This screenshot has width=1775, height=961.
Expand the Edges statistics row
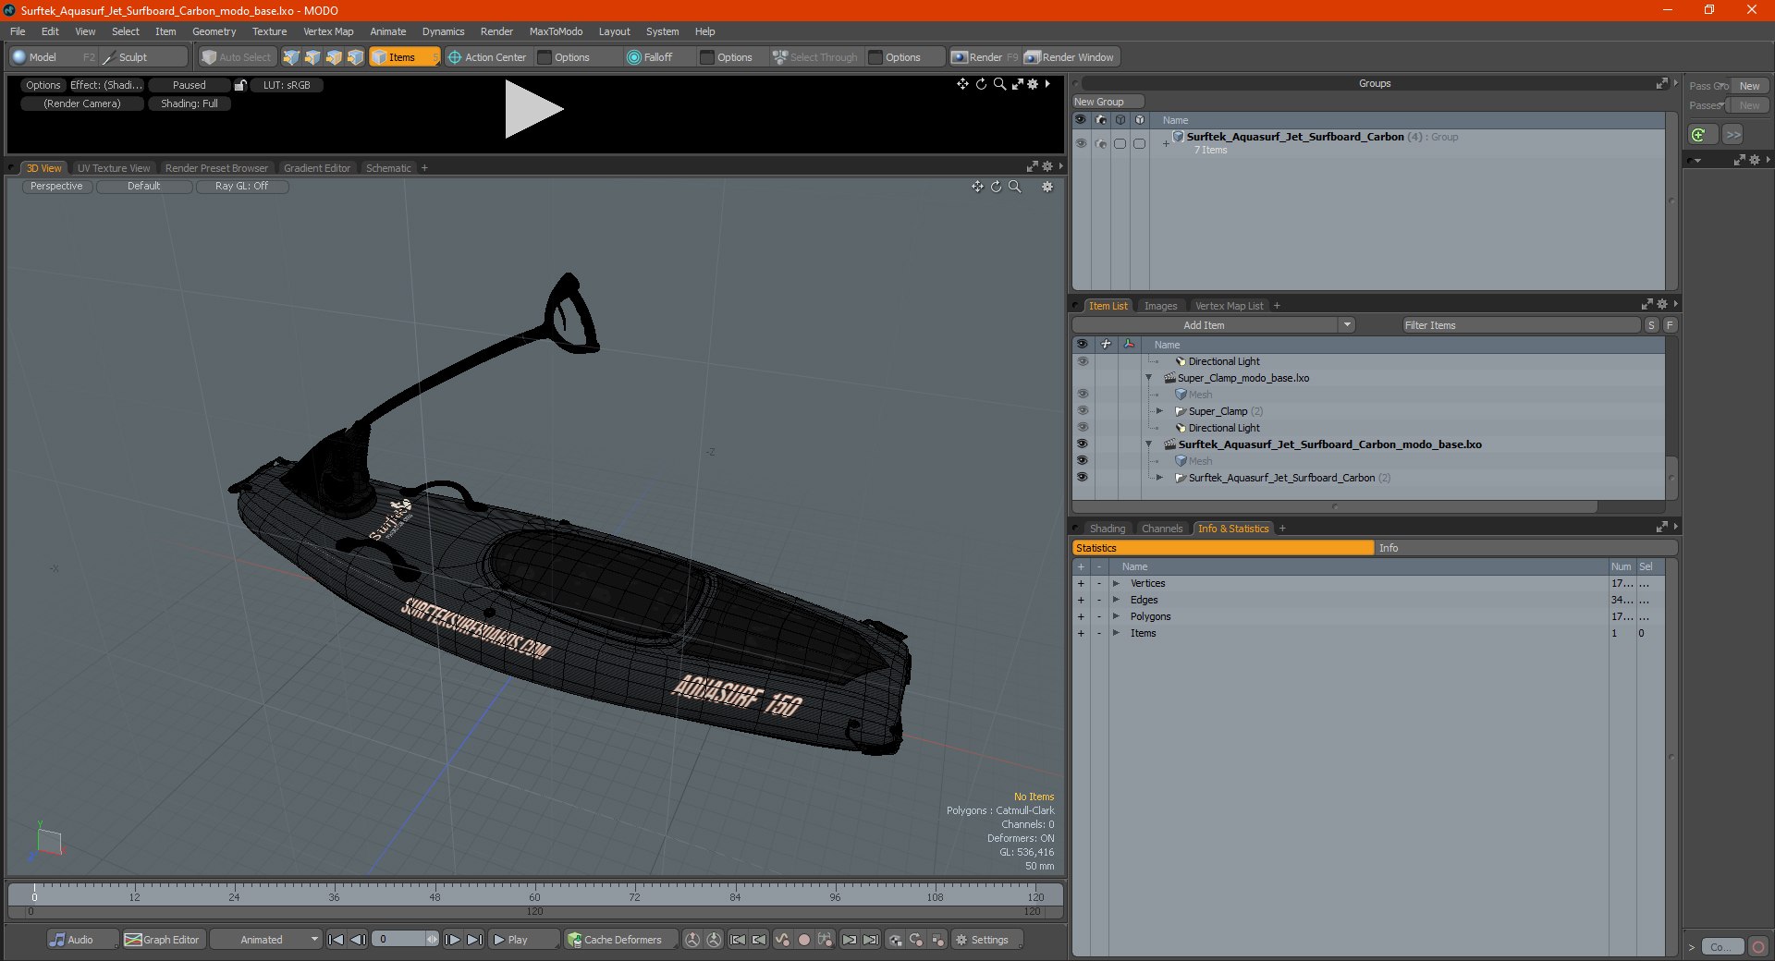click(x=1116, y=600)
